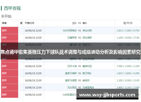
Task: Click the 胜/平/负 column header
Action: point(128,23)
